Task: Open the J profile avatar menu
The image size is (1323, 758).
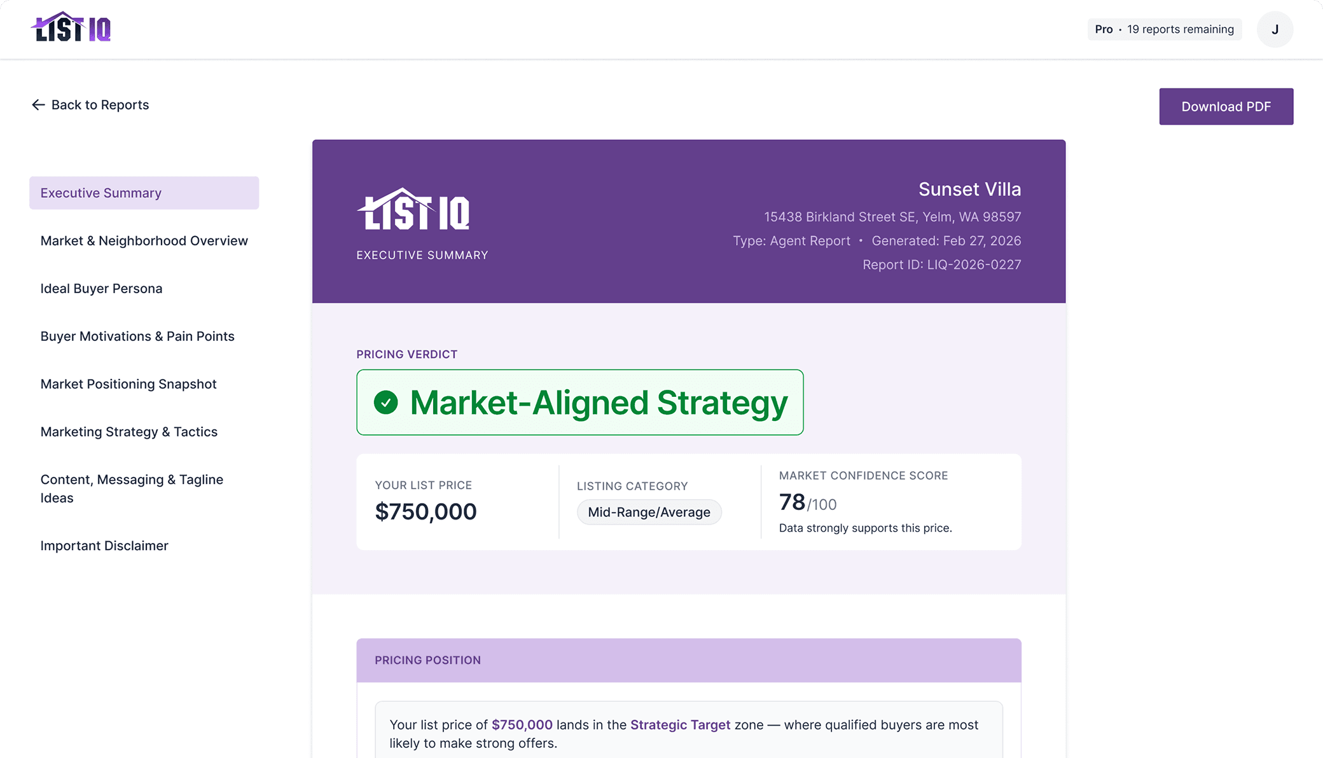Action: pos(1275,29)
